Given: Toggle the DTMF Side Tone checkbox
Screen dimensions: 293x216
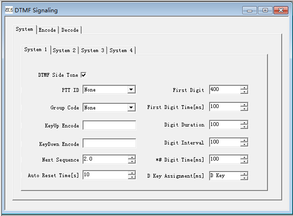Looking at the screenshot, I should pos(83,75).
